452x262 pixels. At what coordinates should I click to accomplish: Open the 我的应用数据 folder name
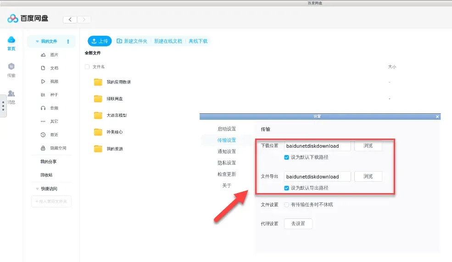(x=119, y=82)
